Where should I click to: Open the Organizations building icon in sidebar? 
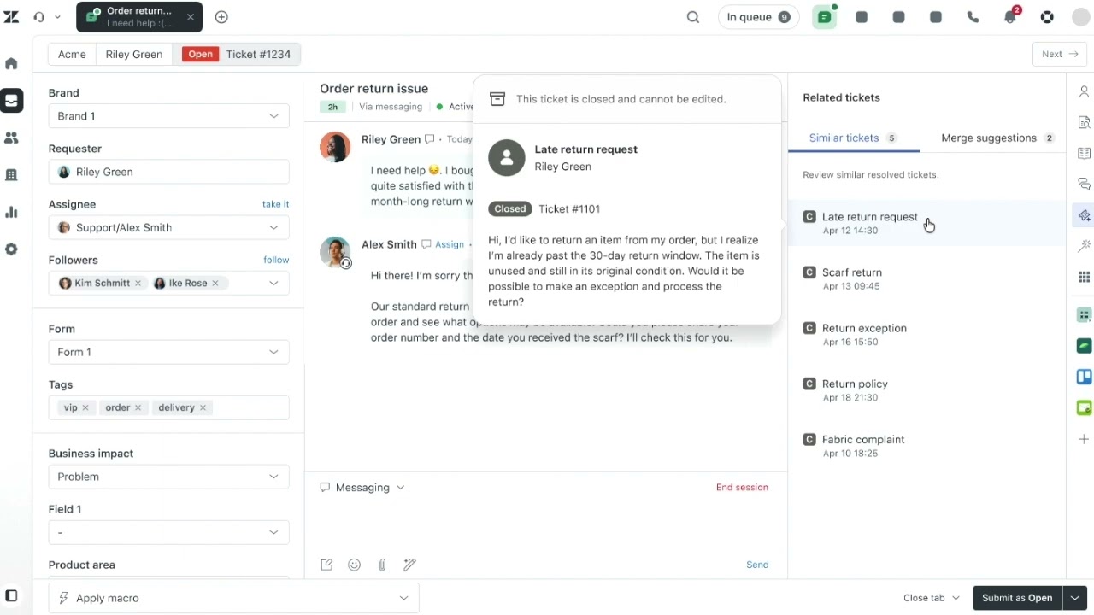11,175
